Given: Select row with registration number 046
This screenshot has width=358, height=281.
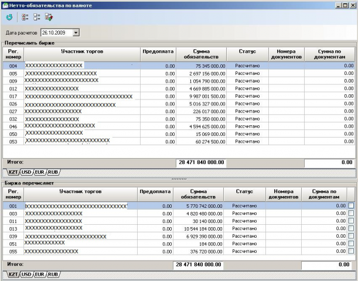Looking at the screenshot, I should pos(179,126).
